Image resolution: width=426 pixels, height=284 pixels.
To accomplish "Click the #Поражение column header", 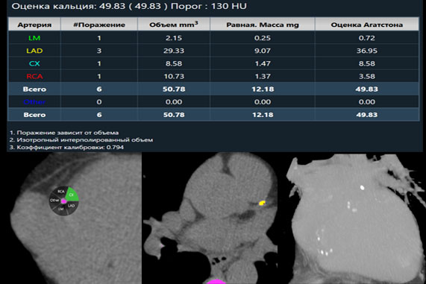I will 99,25.
